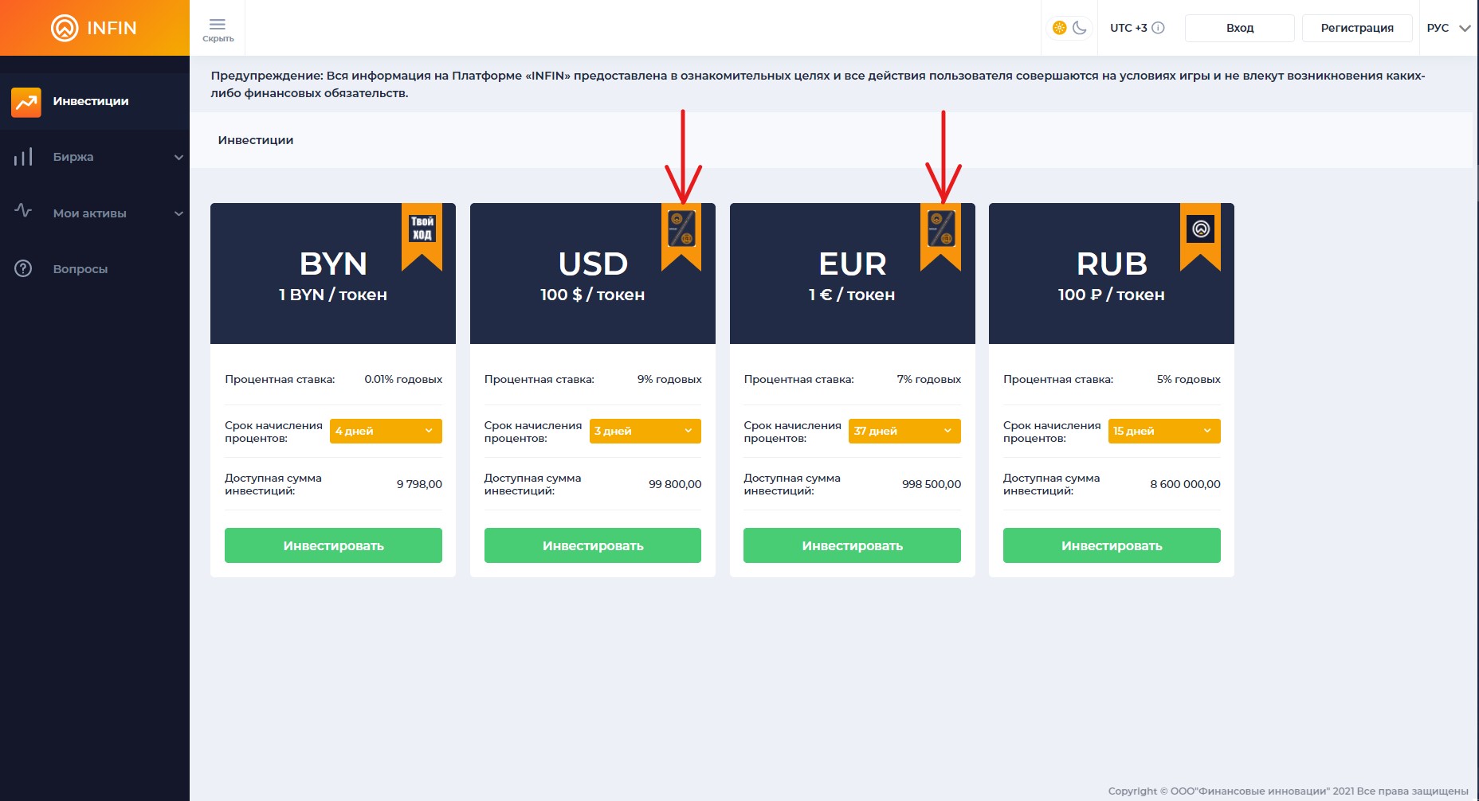Click the Инвестиции page heading
The image size is (1479, 801).
coord(256,140)
